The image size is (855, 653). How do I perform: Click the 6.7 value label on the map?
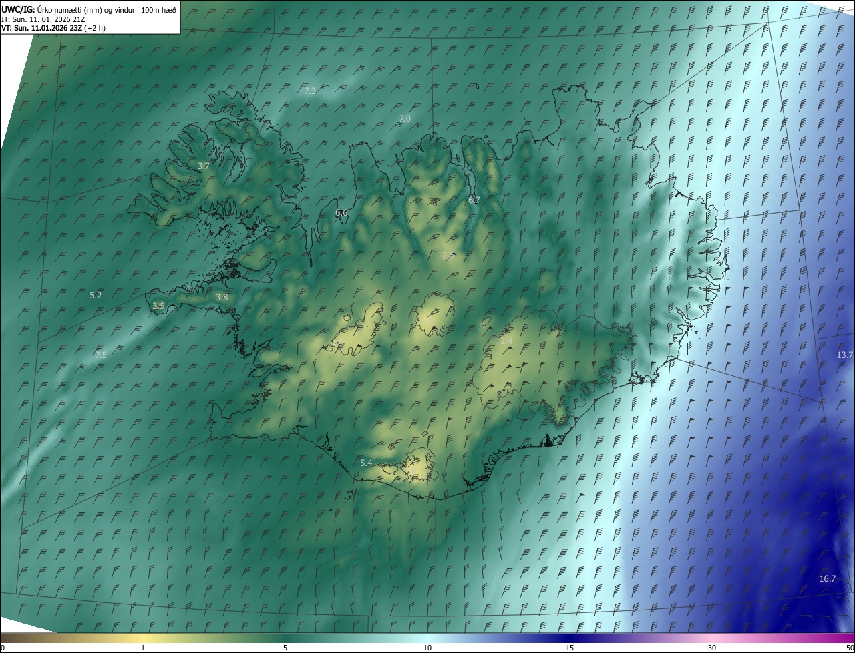coord(474,200)
